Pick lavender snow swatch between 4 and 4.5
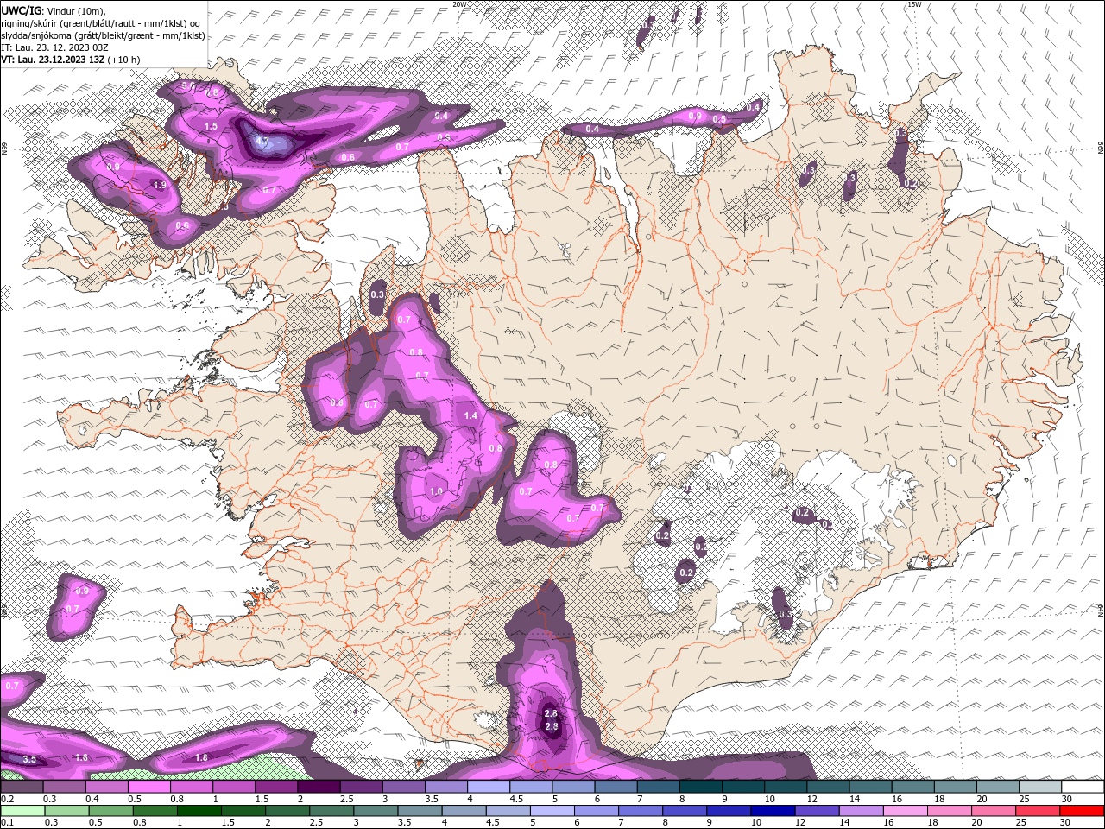Viewport: 1105px width, 829px height. pos(489,787)
